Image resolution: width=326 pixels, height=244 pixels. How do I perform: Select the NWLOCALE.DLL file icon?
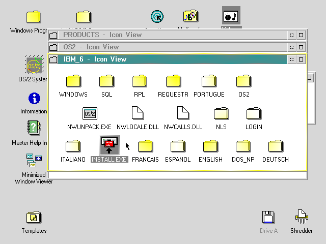(138, 113)
